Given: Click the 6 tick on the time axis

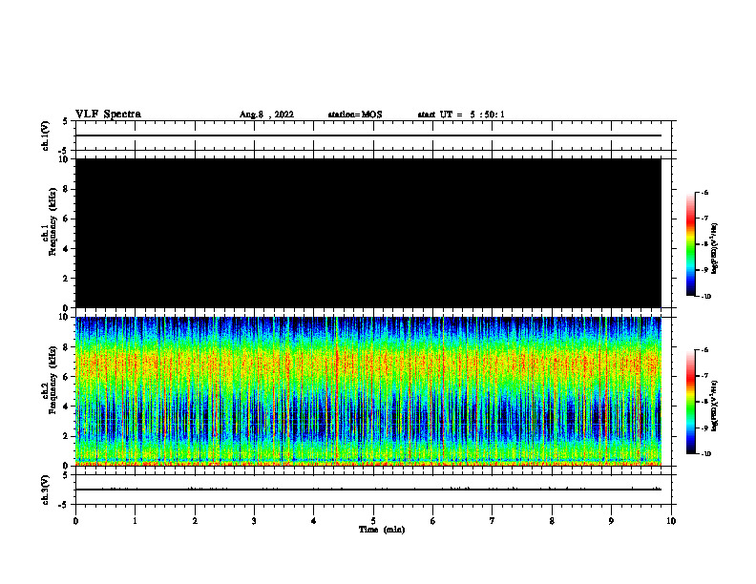Looking at the screenshot, I should tap(433, 521).
